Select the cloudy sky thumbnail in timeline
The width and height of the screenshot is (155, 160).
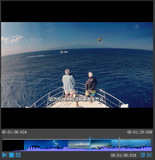click(78, 145)
